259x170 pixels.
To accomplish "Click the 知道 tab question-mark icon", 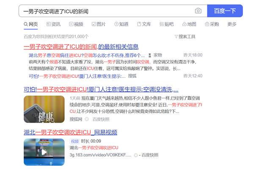I will click(116, 24).
